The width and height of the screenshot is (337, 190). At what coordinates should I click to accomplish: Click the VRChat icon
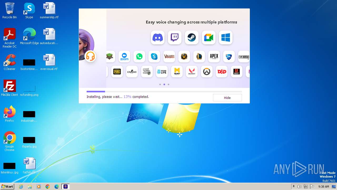(244, 56)
